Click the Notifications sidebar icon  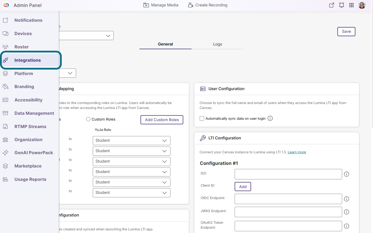[x=5, y=20]
